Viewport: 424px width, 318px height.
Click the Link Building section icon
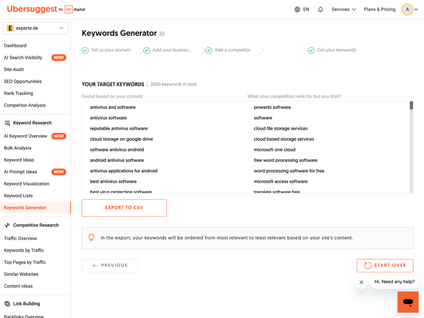[x=7, y=304]
